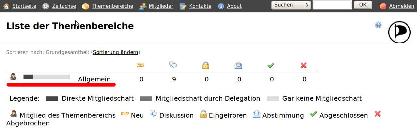Click the 9 discussion count link
417x128 pixels.
(x=174, y=79)
